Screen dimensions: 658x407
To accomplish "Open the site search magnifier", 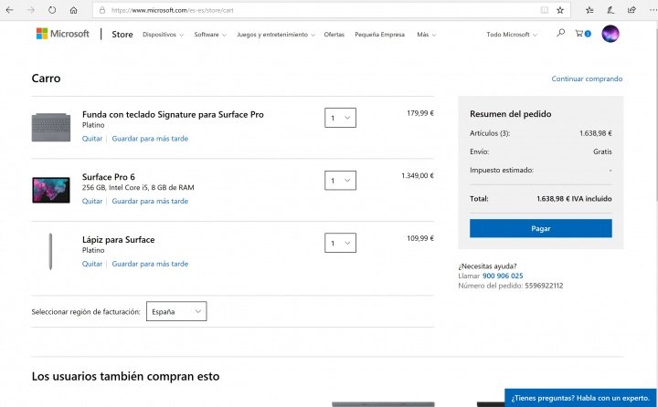I will (x=560, y=34).
